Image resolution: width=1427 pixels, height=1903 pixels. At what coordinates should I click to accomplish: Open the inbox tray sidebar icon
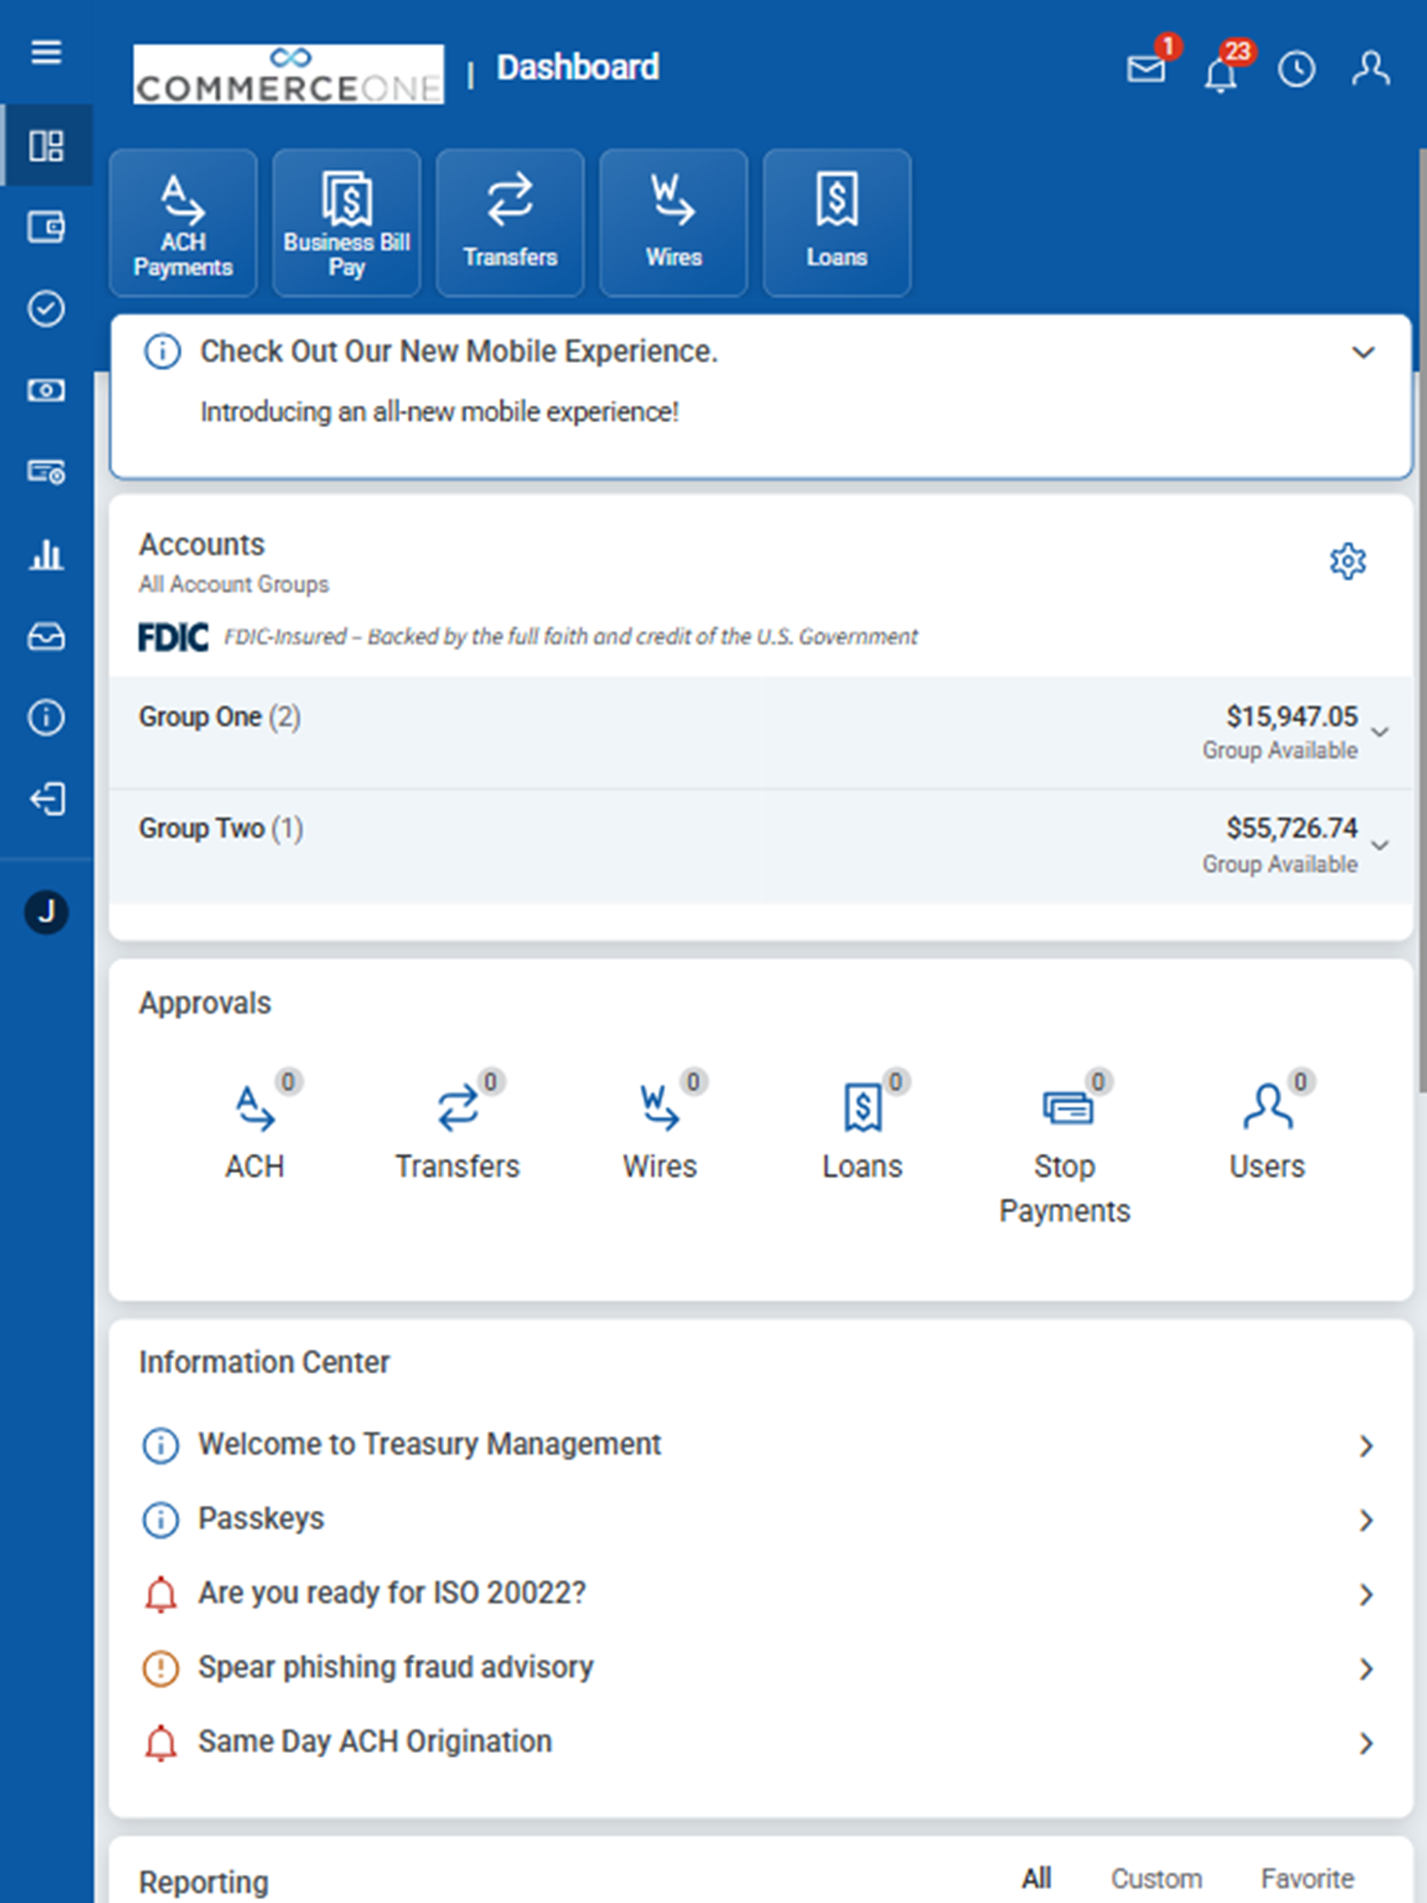pyautogui.click(x=46, y=637)
